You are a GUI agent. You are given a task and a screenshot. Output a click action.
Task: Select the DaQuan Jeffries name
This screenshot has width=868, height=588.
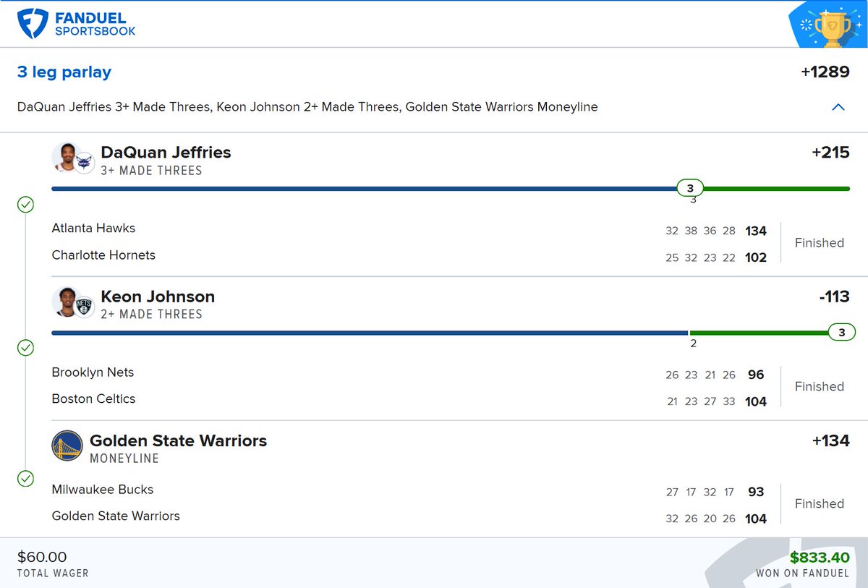[166, 153]
